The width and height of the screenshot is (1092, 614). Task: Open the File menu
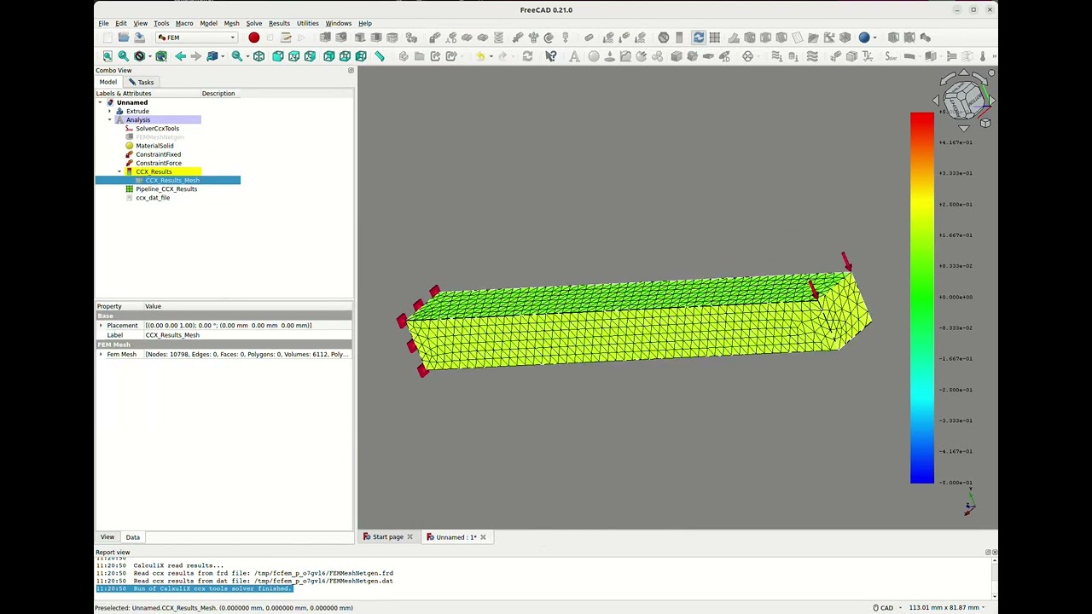103,23
